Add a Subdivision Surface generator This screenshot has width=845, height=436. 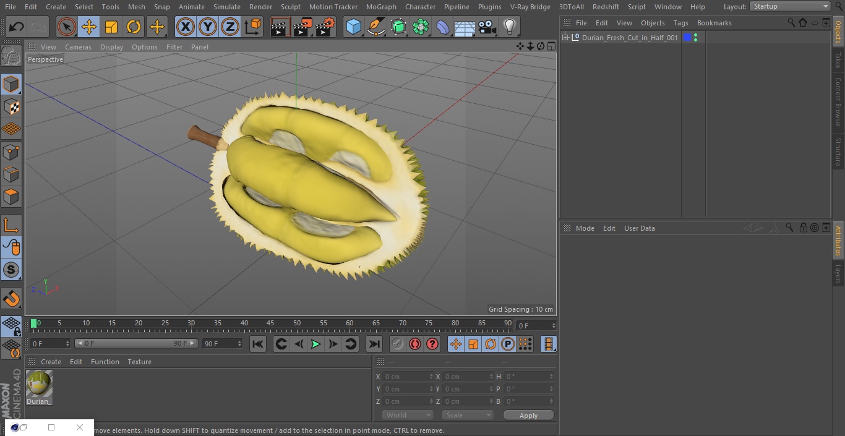tap(398, 27)
